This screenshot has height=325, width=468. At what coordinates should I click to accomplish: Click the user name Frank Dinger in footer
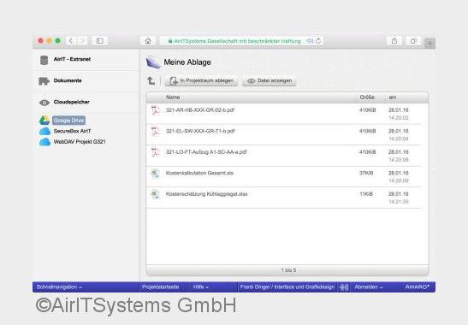287,287
